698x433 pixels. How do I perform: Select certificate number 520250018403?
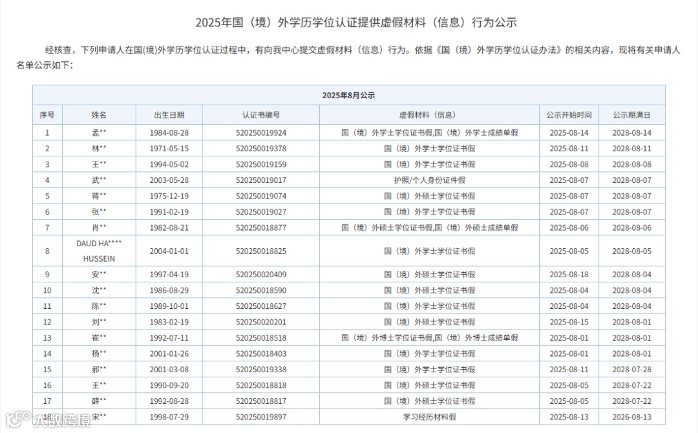pos(261,354)
